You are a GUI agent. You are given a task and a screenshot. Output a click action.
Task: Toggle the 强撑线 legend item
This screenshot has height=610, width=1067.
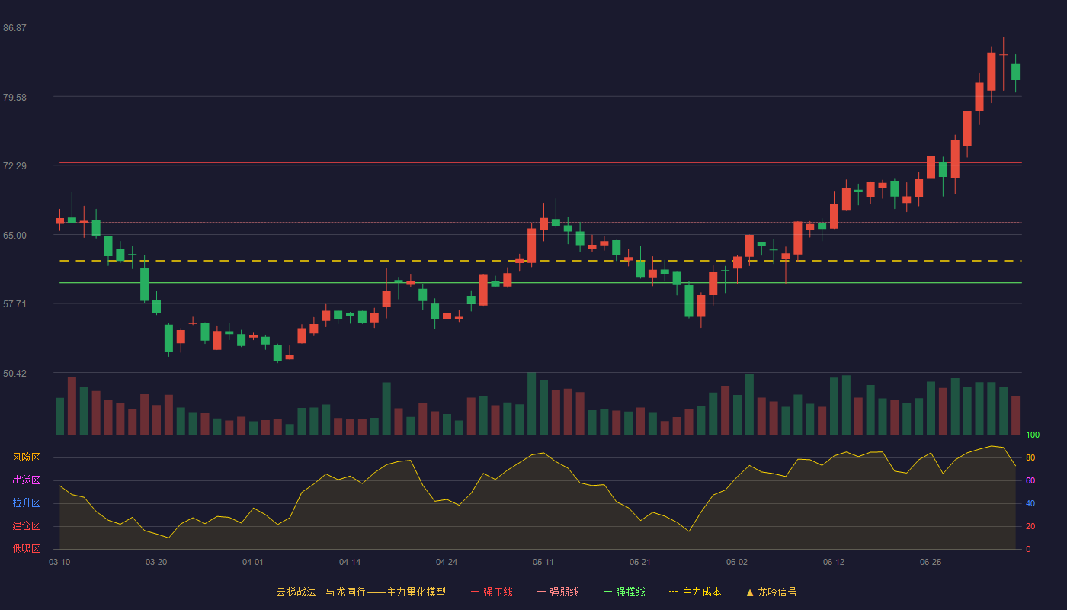624,592
